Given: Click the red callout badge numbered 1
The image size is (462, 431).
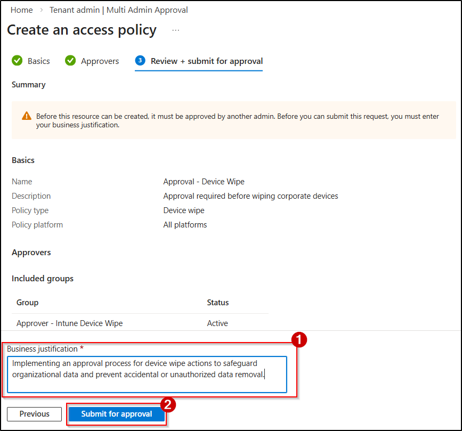Looking at the screenshot, I should click(300, 339).
